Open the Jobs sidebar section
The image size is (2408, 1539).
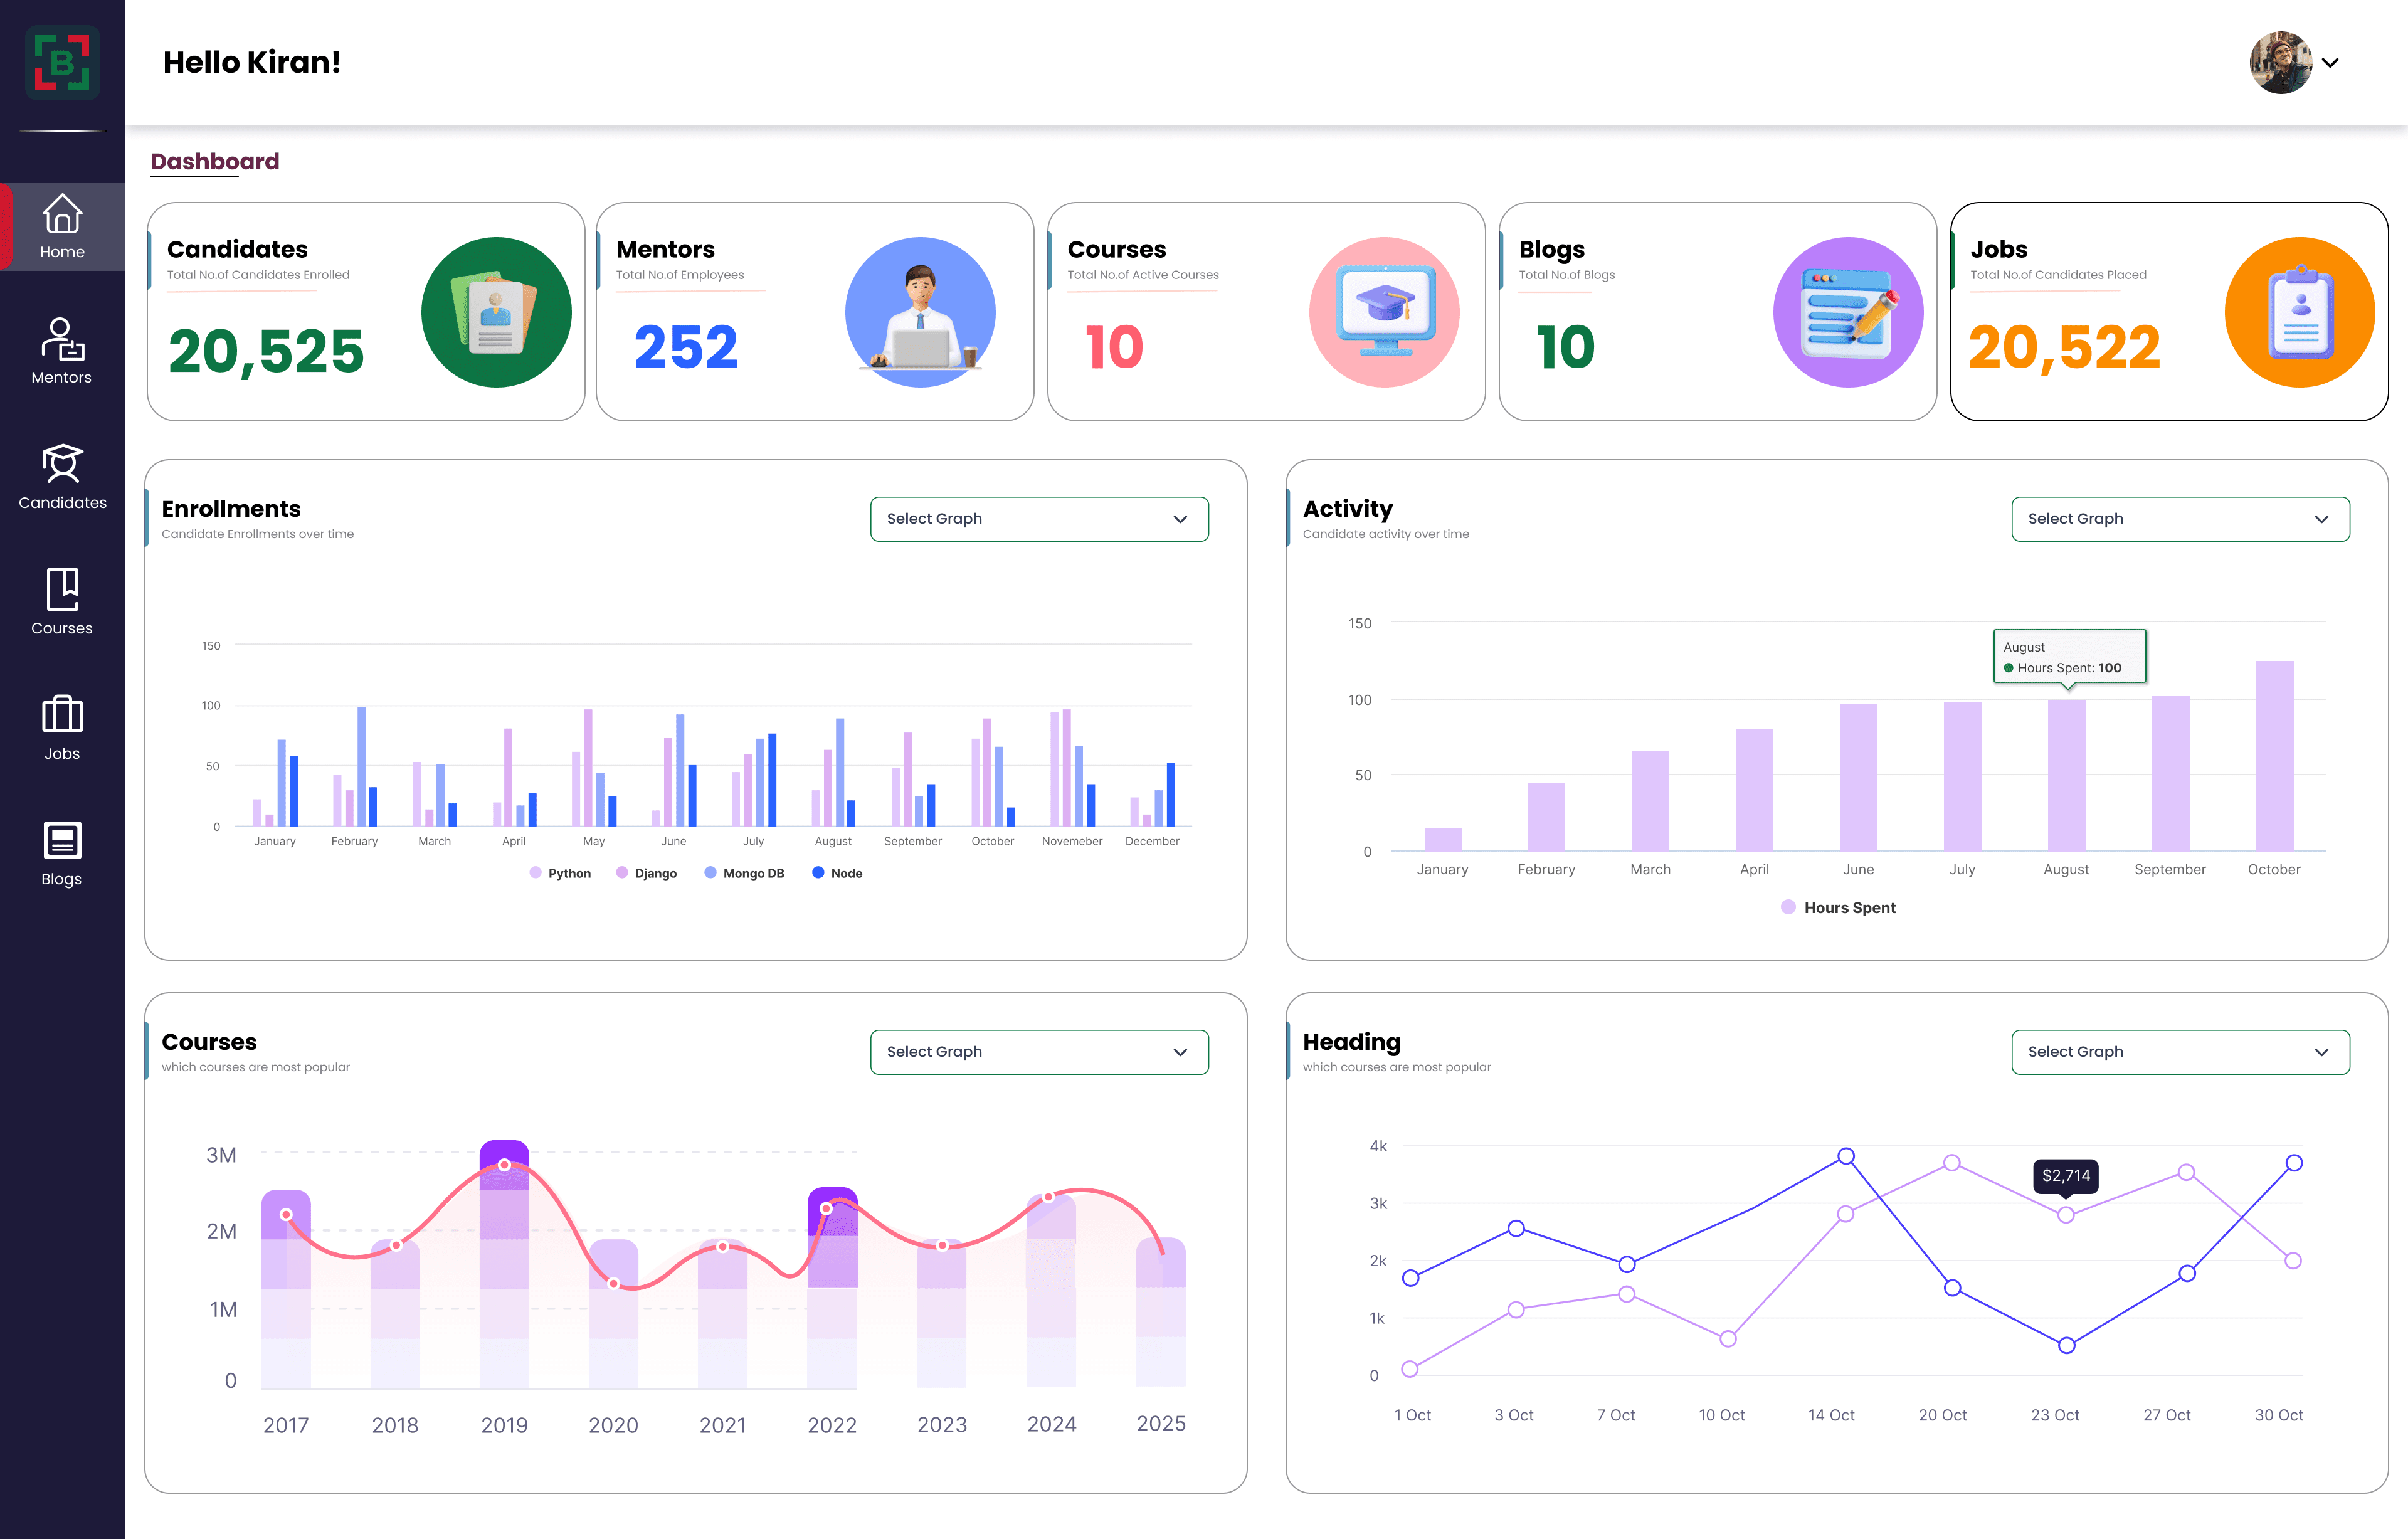click(62, 728)
